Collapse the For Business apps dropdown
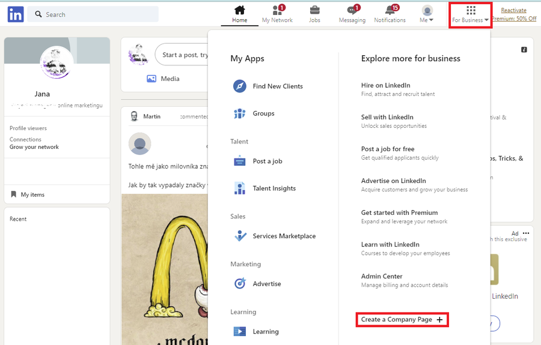The image size is (541, 345). tap(471, 14)
